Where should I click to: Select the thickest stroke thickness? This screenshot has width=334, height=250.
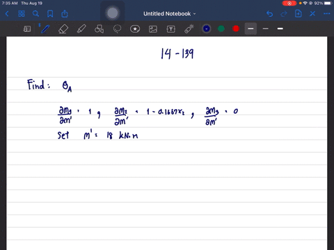280,28
